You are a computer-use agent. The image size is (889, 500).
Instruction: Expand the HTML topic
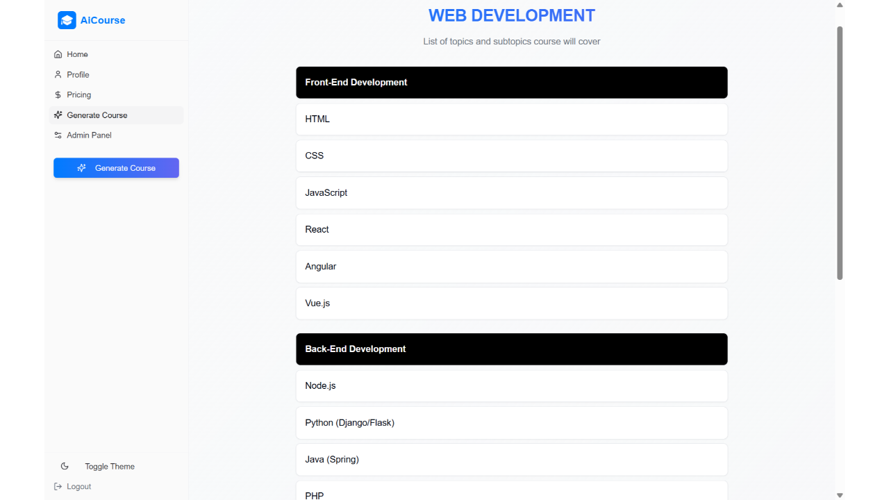[512, 119]
